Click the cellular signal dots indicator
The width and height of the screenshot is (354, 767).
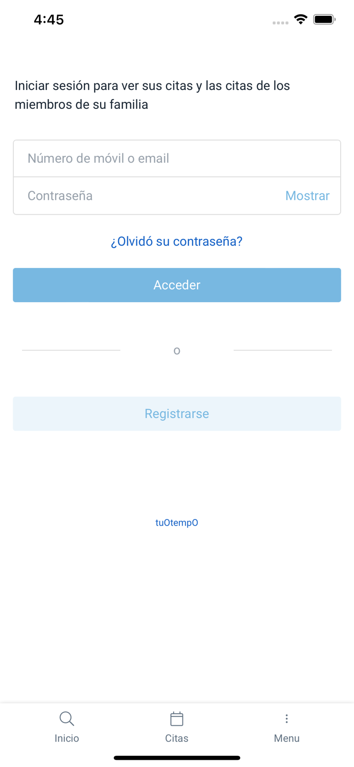pos(280,22)
